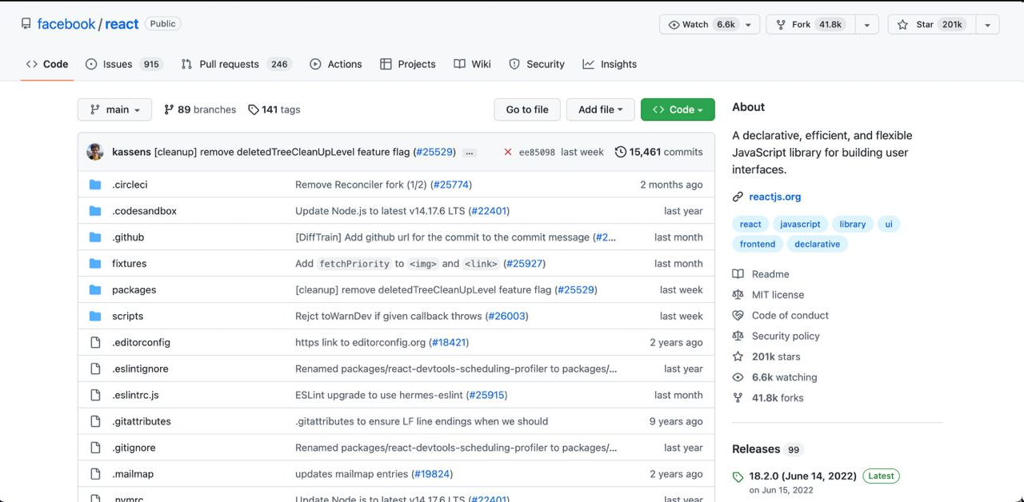Toggle Watch on the repository

pyautogui.click(x=701, y=25)
